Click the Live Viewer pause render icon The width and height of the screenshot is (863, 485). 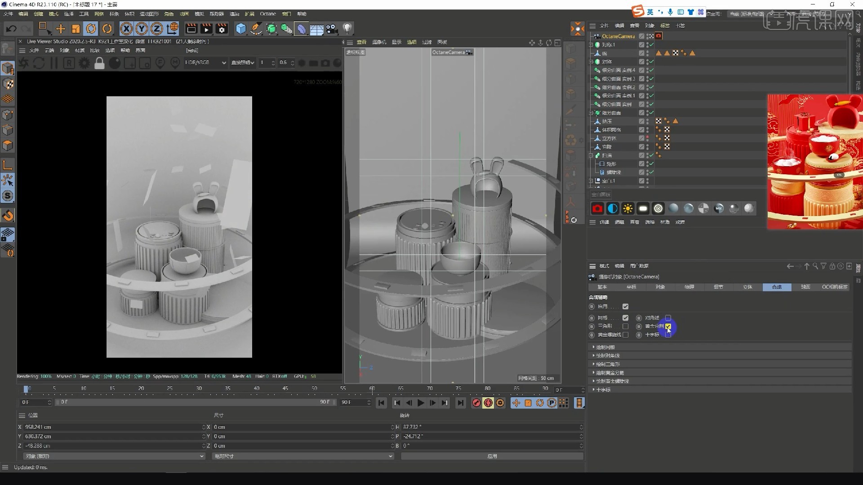[x=54, y=63]
